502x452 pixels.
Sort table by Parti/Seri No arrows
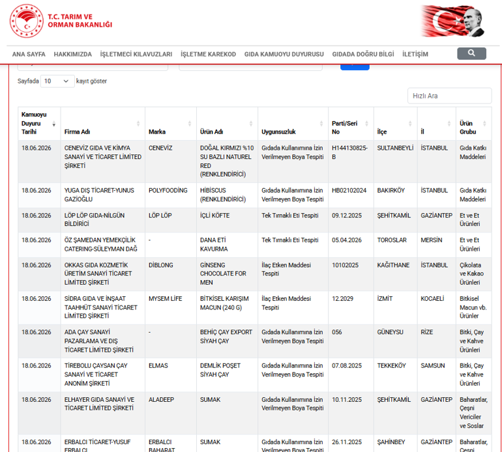coord(367,124)
